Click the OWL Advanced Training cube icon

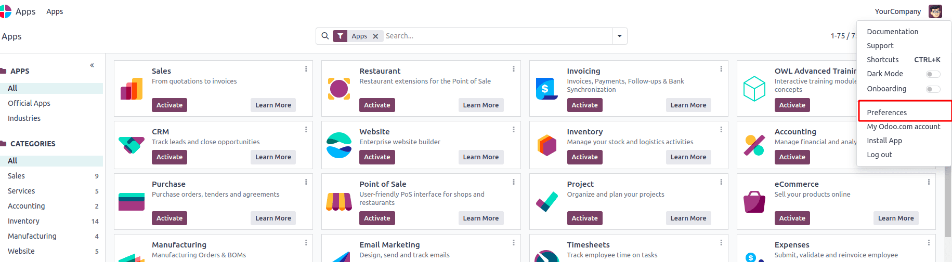tap(754, 88)
